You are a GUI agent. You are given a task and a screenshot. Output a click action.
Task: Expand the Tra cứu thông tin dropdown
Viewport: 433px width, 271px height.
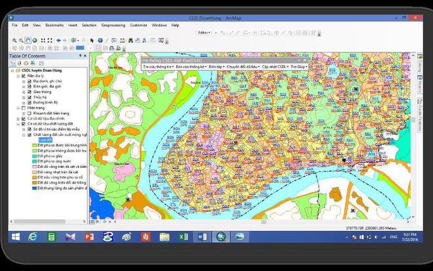pos(158,66)
